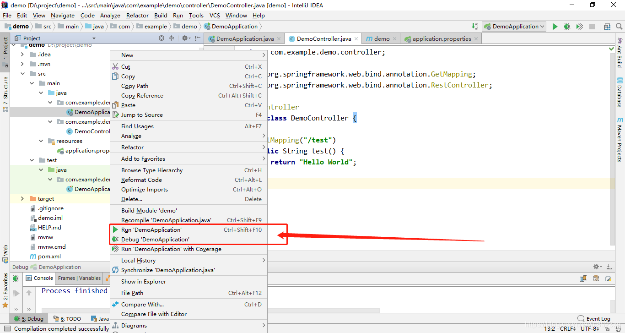Switch to Frames | Variables debug tab

[x=79, y=278]
